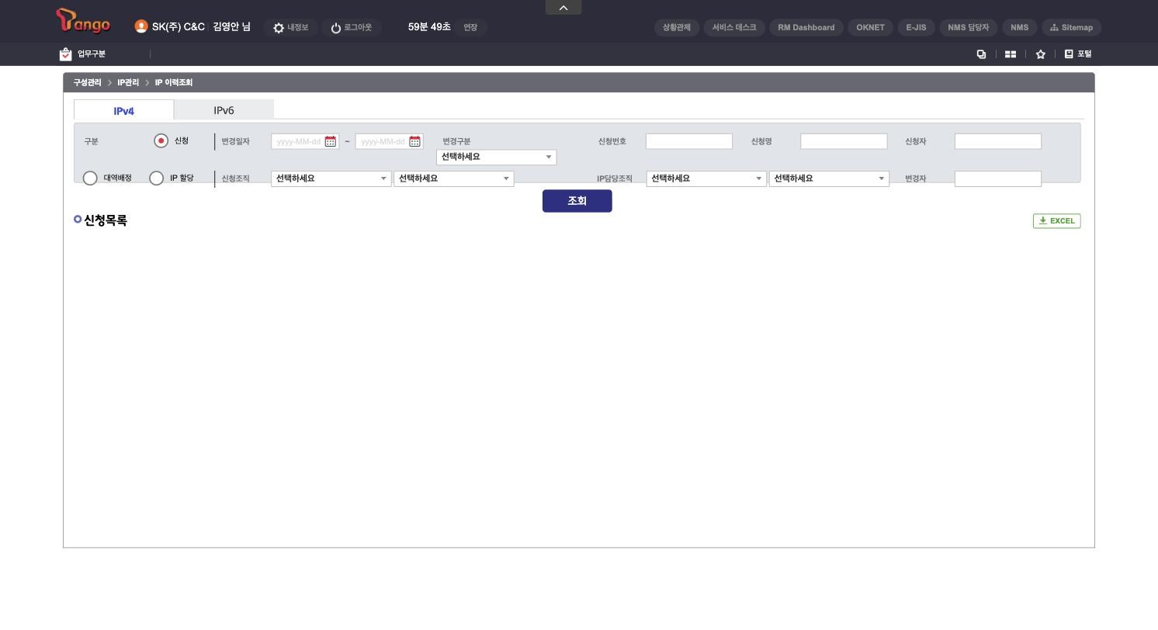Screen dimensions: 1158x630
Task: Select the 대역배정 radio button
Action: [90, 178]
